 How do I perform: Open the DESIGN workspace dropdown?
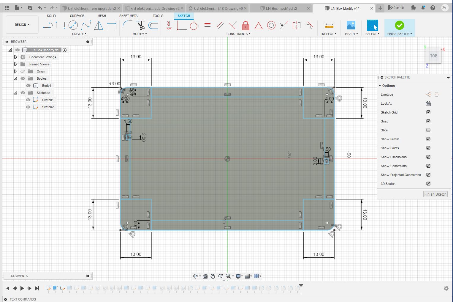coord(22,25)
